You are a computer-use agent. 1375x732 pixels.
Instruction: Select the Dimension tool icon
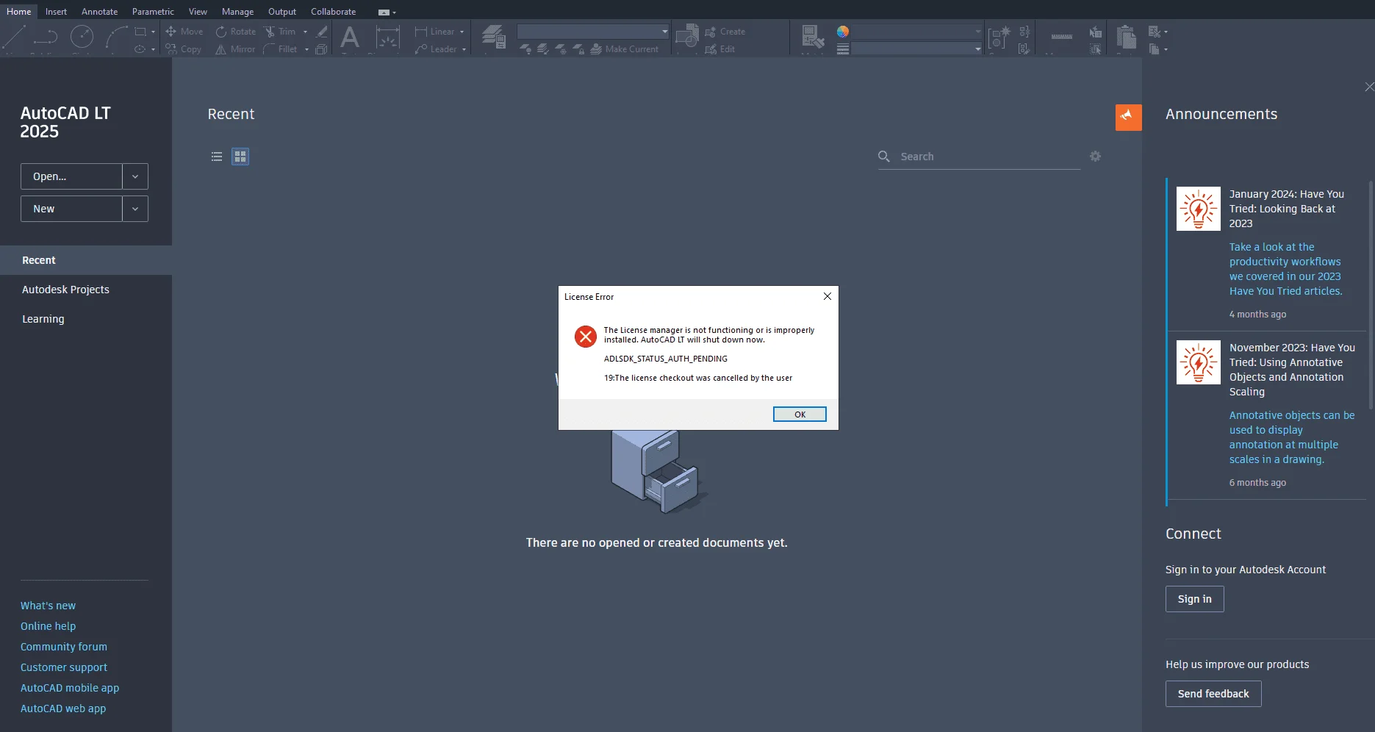pos(387,38)
